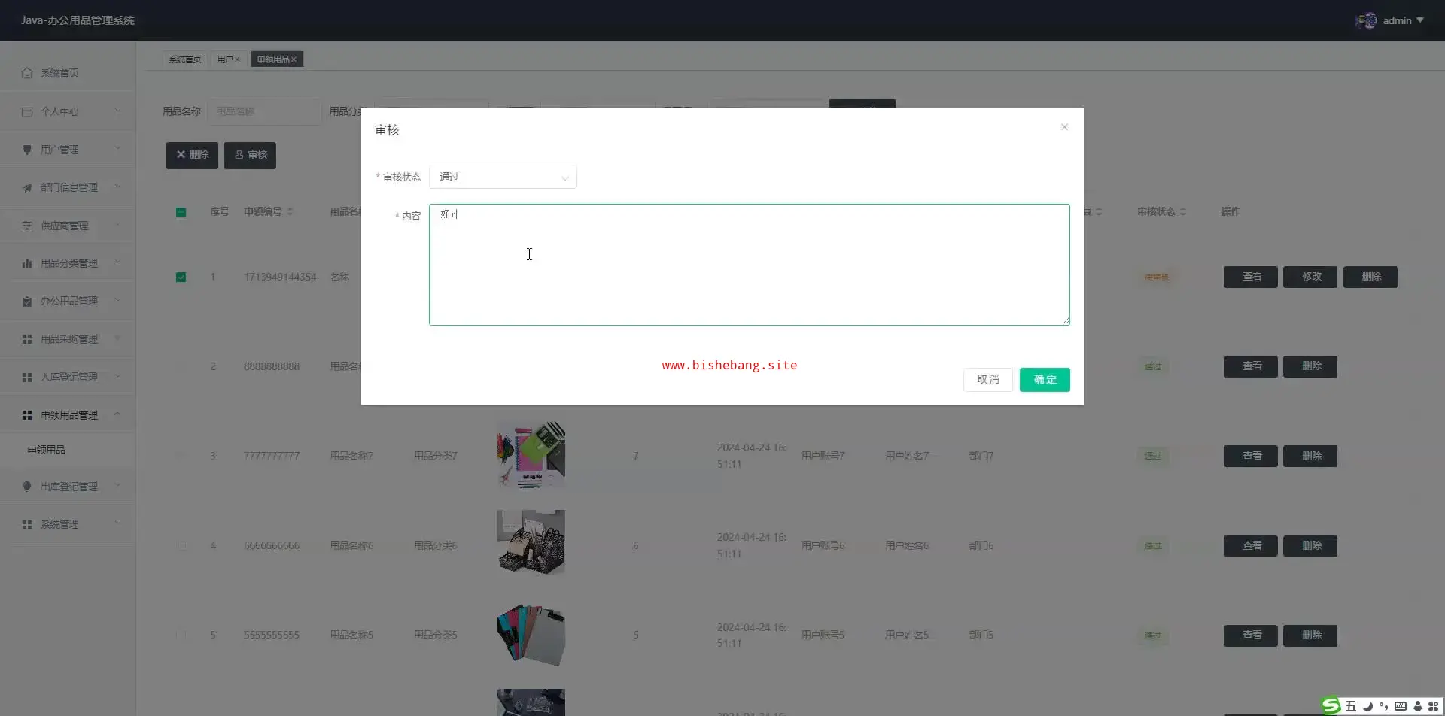Click 删除 for row 8888888888
The width and height of the screenshot is (1445, 716).
[1310, 366]
